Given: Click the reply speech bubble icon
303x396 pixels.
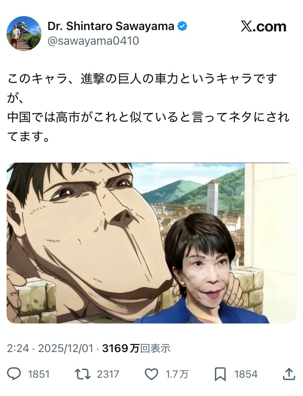Looking at the screenshot, I should click(14, 374).
